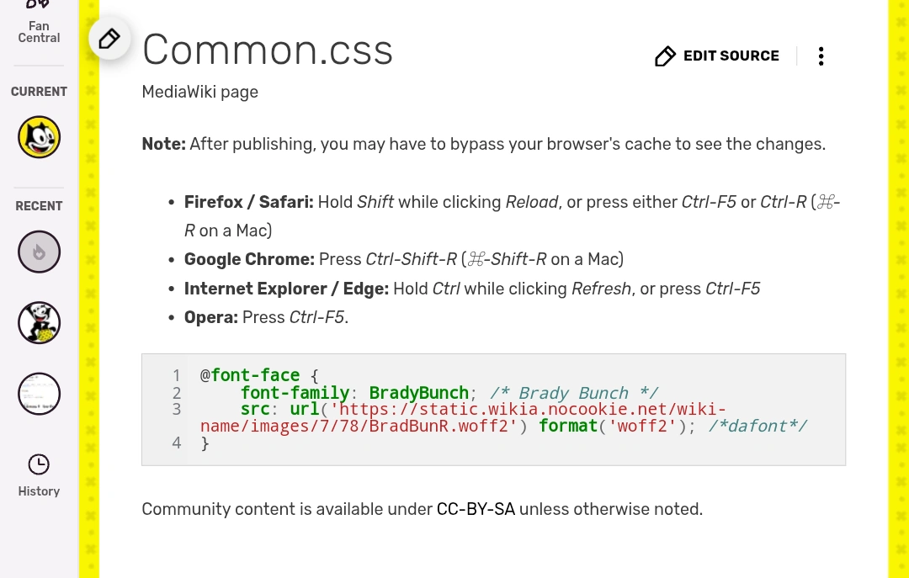Expand the three-dot more actions menu
The image size is (909, 578).
coord(821,56)
